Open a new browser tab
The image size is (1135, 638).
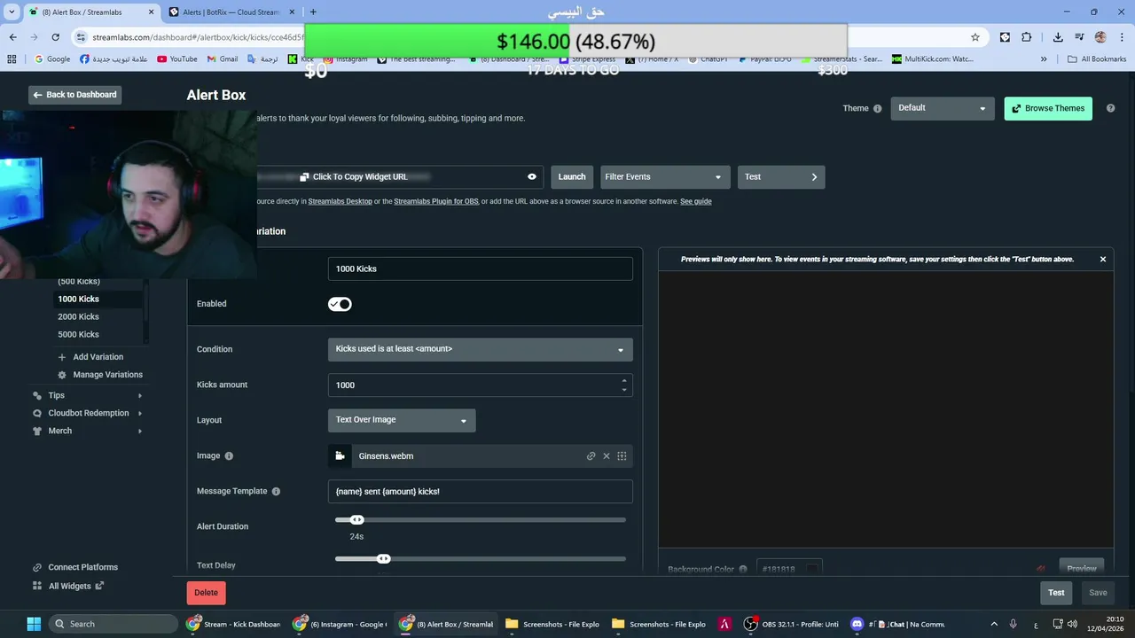313,12
